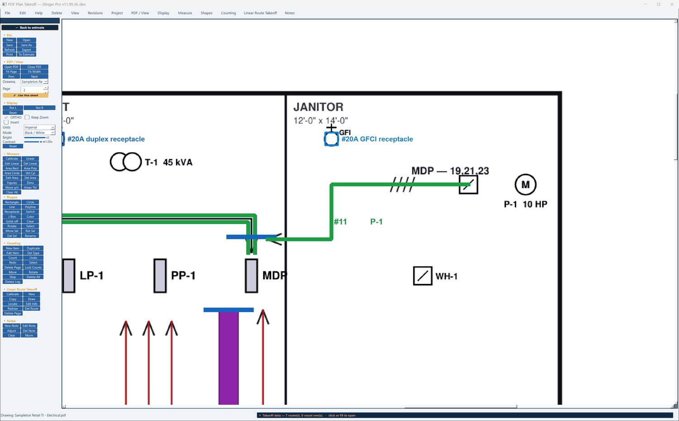Click the New Note button
This screenshot has width=679, height=421.
(x=11, y=326)
